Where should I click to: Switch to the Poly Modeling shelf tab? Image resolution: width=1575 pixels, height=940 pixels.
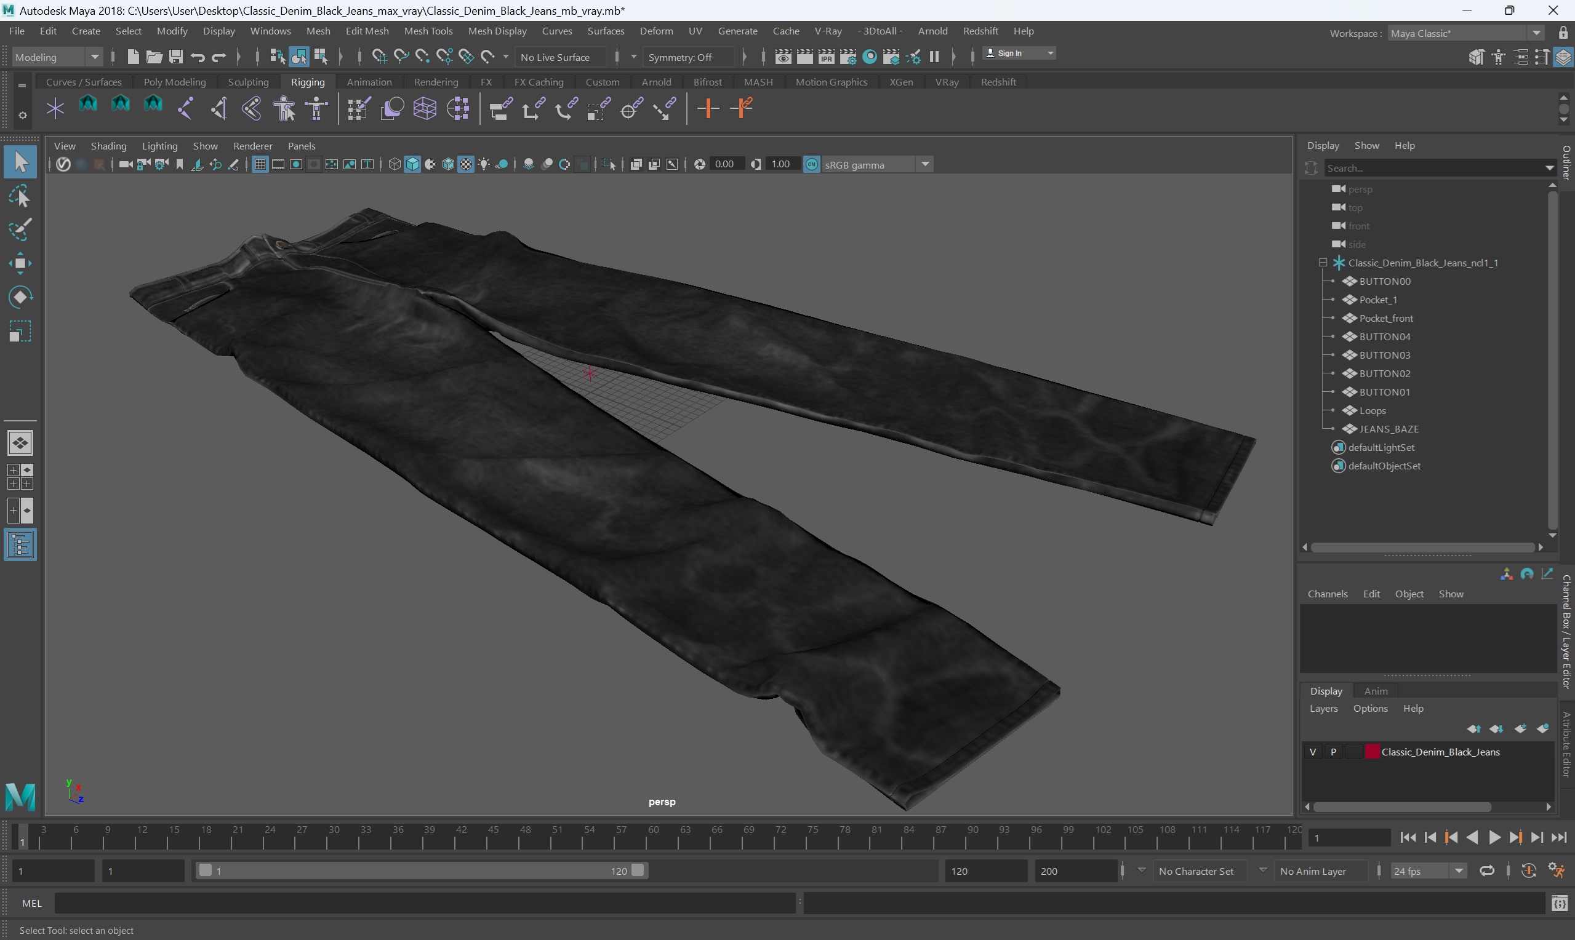point(175,82)
